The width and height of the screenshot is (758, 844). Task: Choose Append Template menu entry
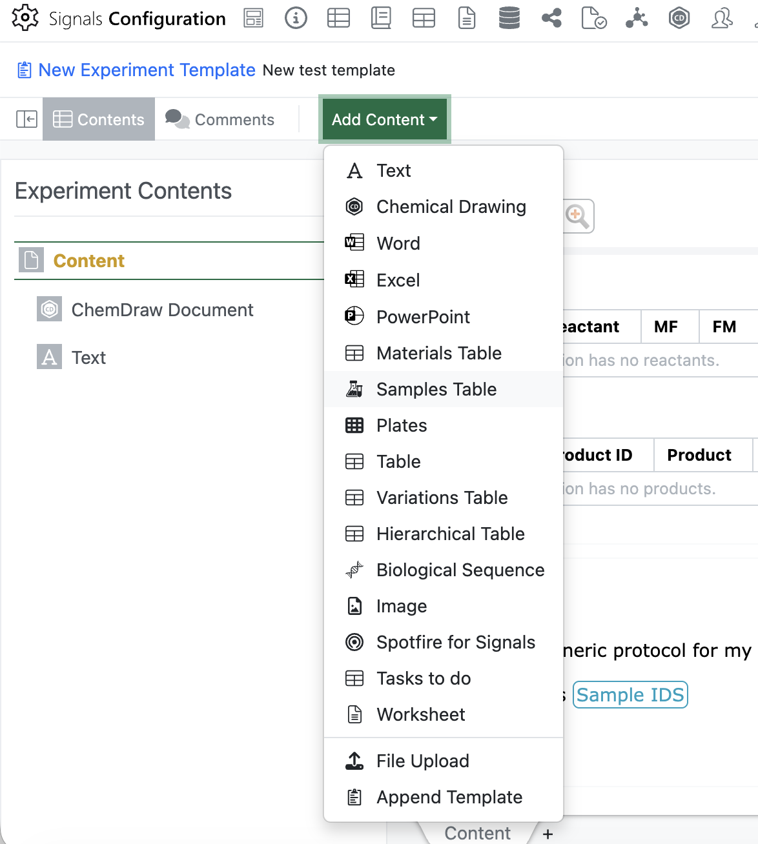(449, 797)
